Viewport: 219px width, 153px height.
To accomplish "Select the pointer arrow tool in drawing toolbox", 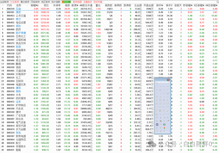I will (157, 83).
